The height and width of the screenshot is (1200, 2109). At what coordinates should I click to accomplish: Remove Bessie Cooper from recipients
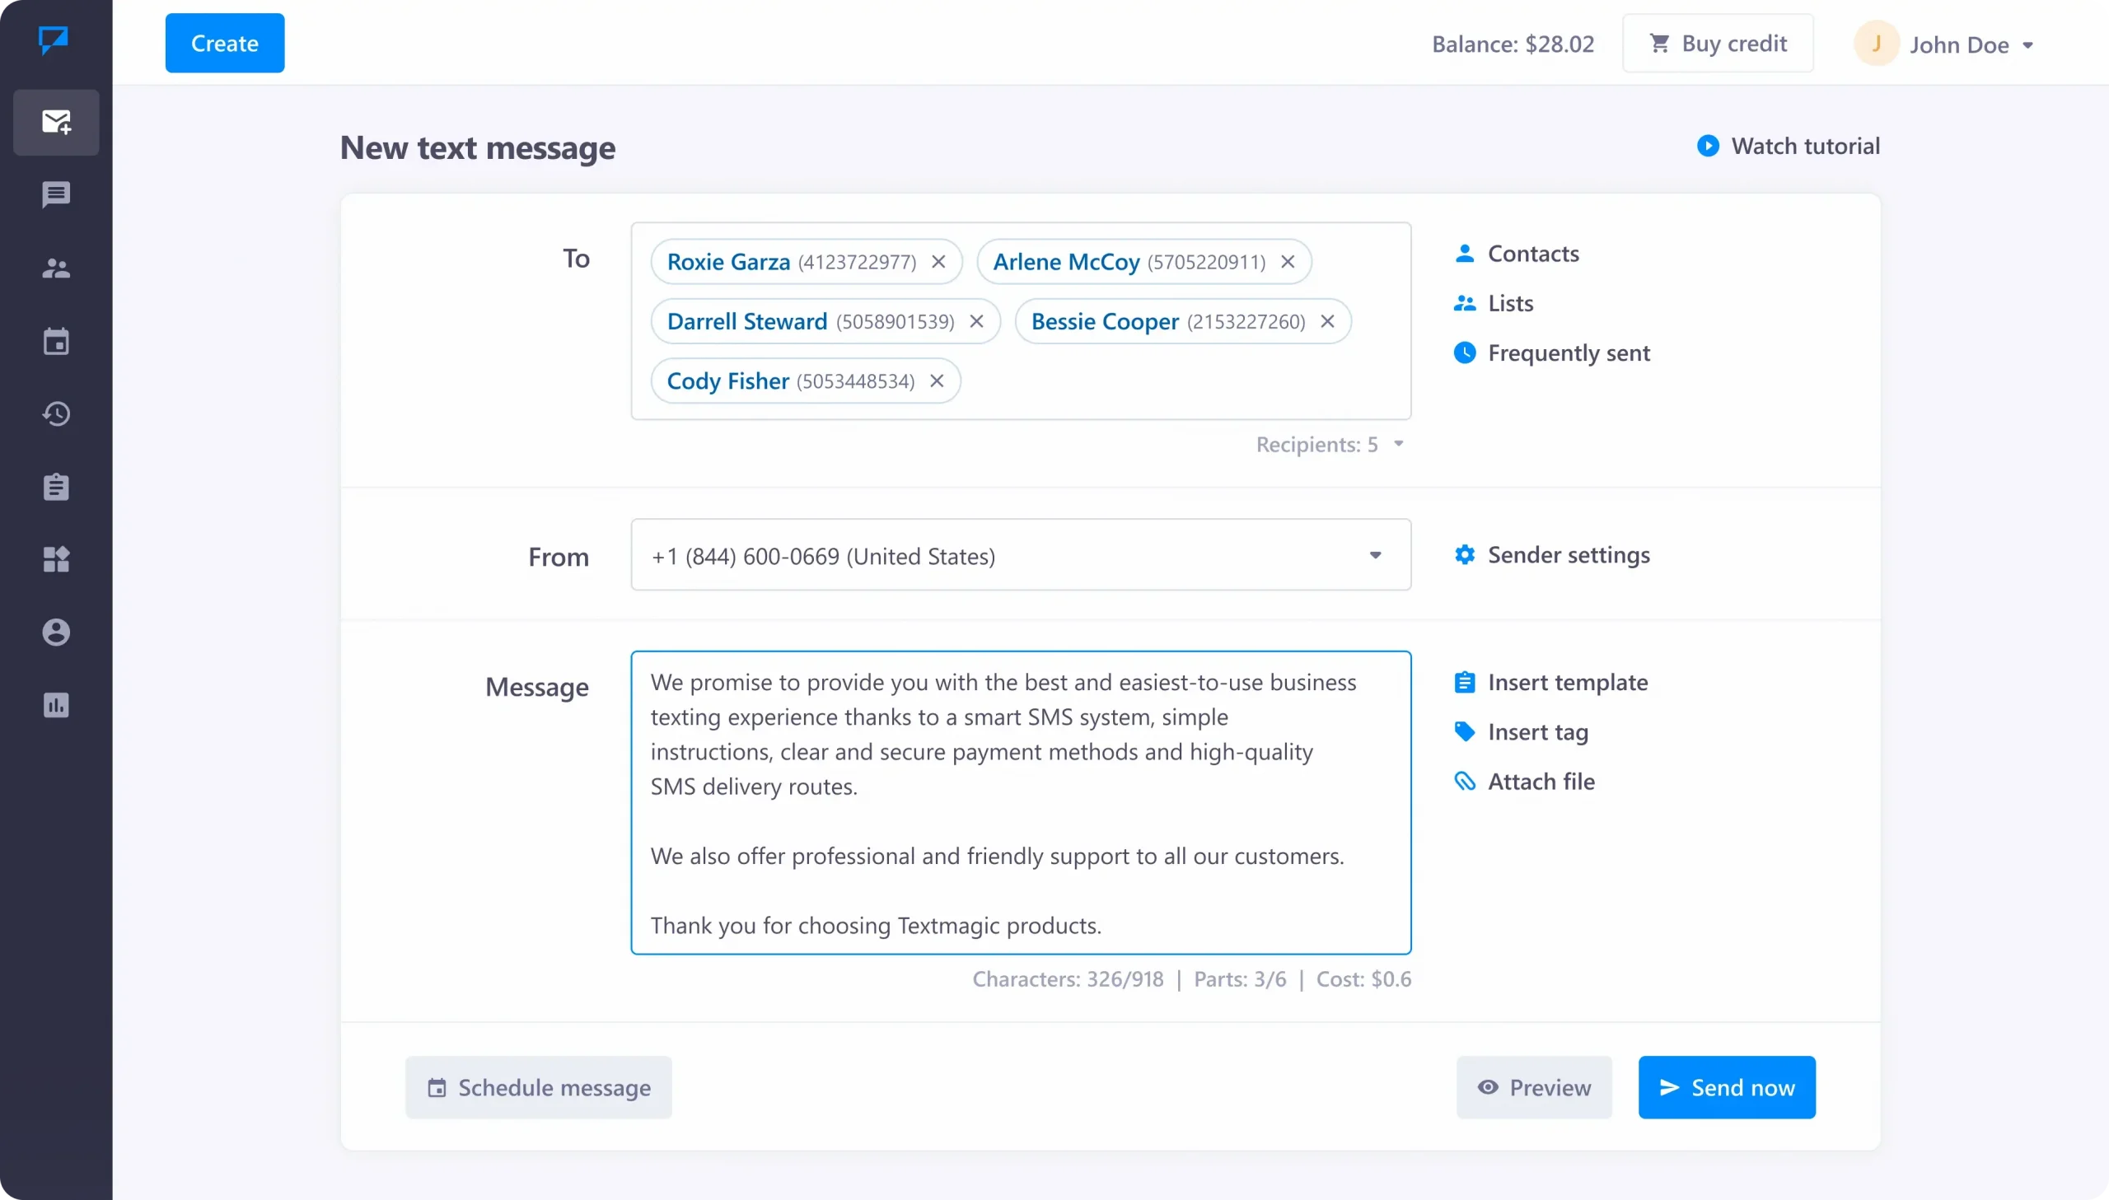click(1327, 321)
